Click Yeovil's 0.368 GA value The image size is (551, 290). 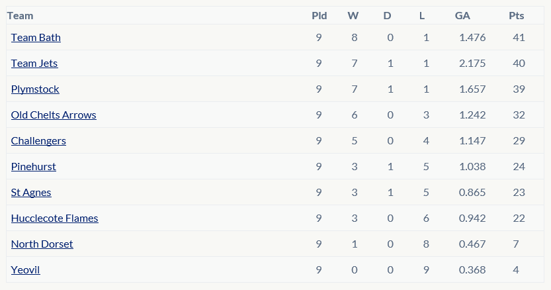tap(472, 270)
